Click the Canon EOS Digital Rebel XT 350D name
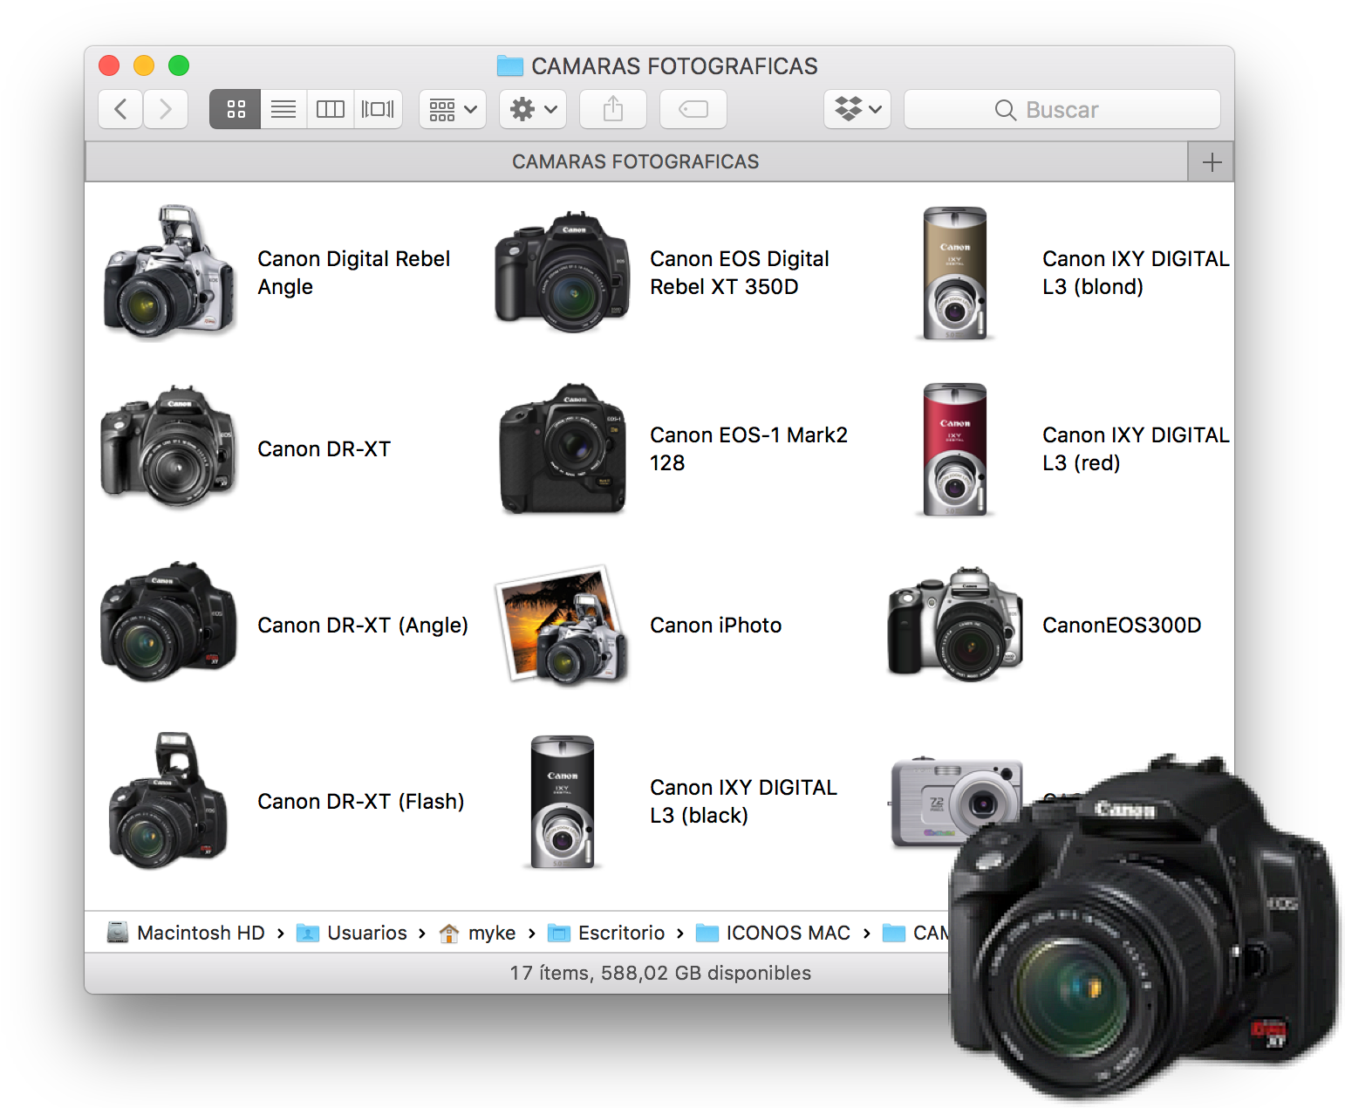The height and width of the screenshot is (1108, 1345). (x=740, y=273)
